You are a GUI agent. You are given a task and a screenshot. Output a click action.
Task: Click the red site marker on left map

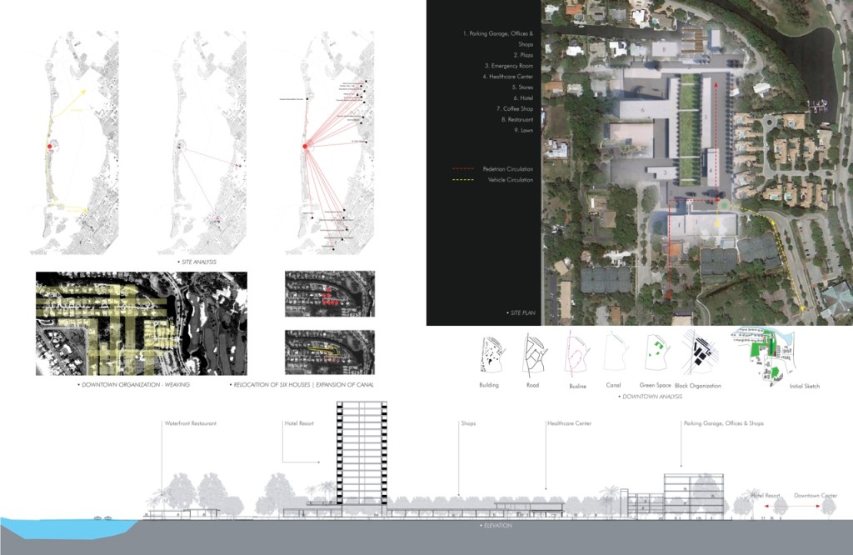(49, 147)
